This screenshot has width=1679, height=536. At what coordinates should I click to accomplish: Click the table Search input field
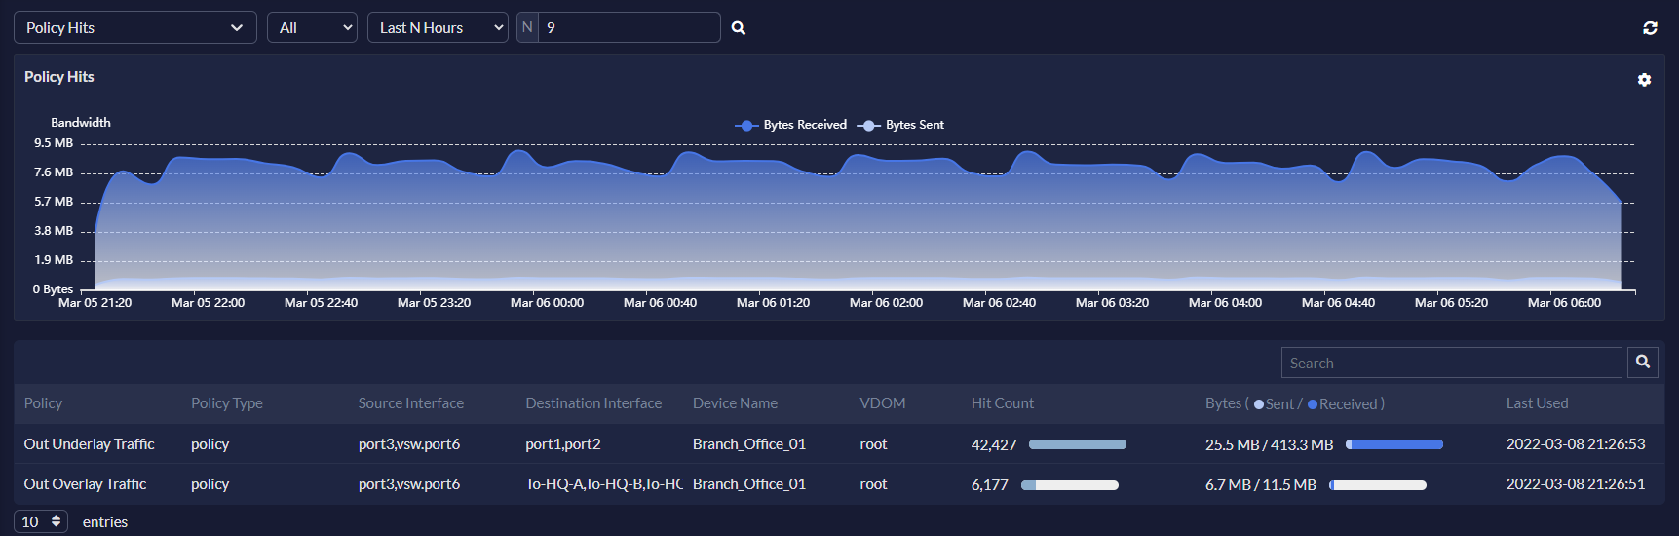coord(1452,363)
